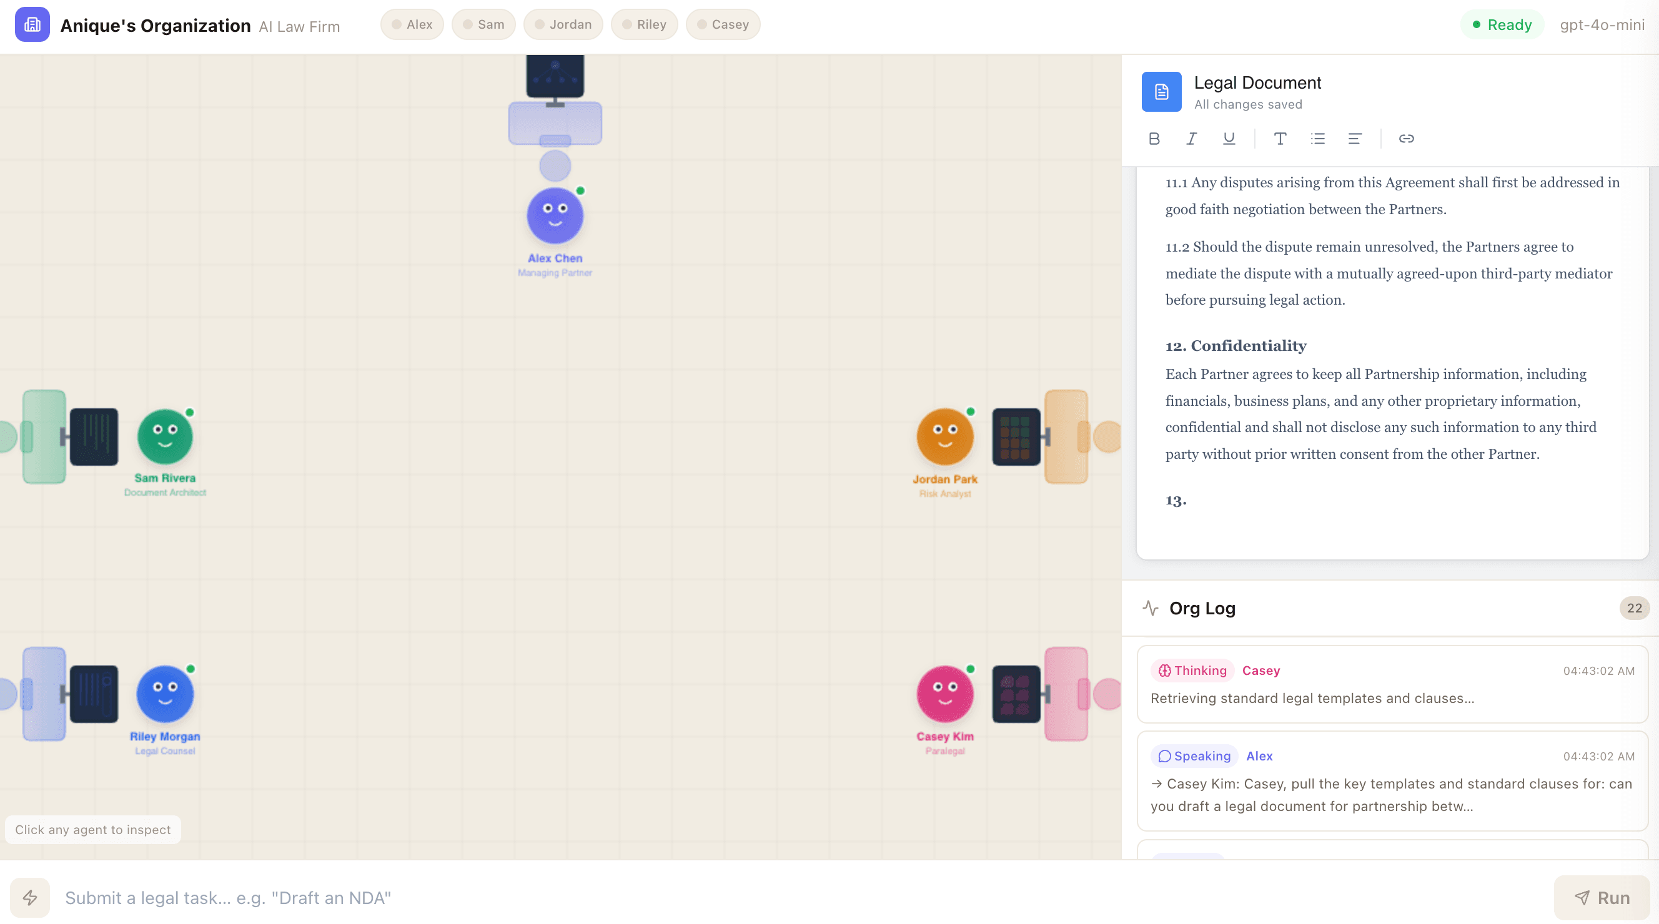Click the lightning bolt quick-task icon
This screenshot has width=1659, height=924.
click(30, 897)
